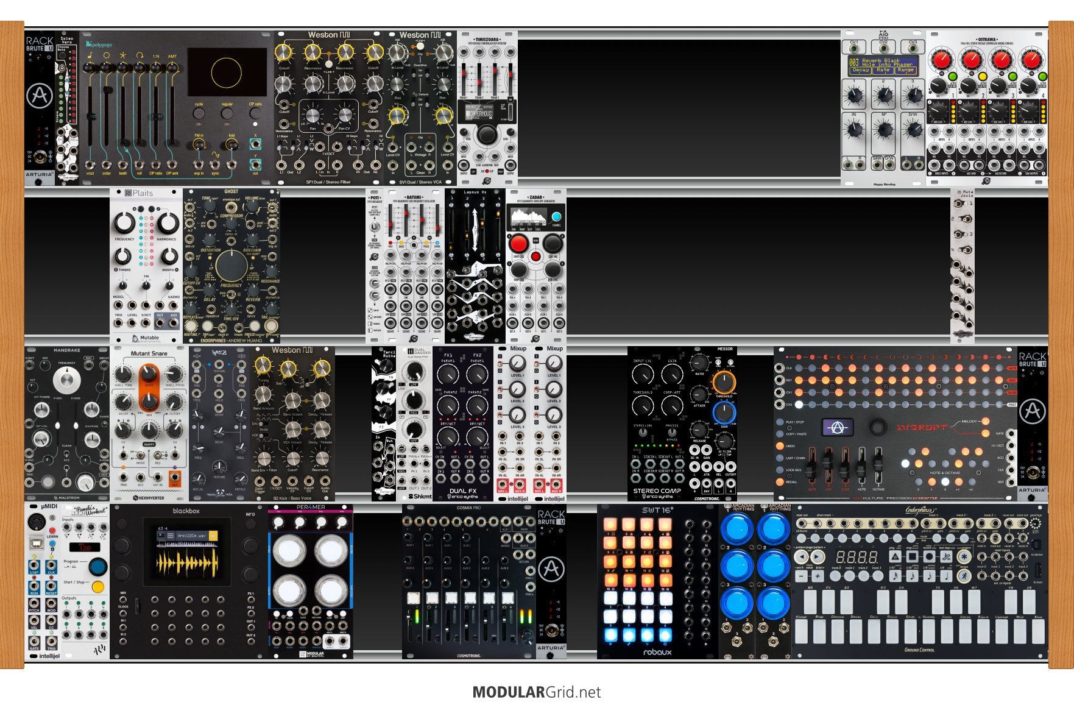Click the large white Frequency knob on Mandrake

coord(66,381)
